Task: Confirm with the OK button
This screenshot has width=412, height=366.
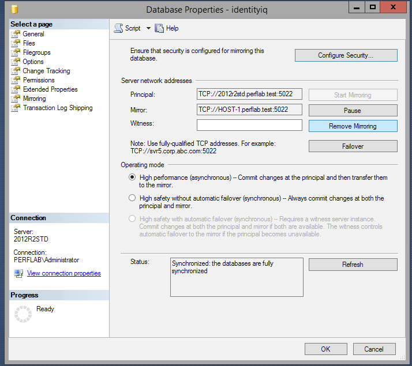Action: tap(325, 349)
